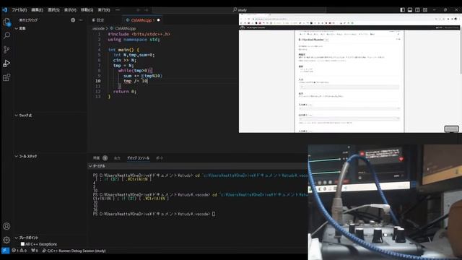Viewport: 462px width, 260px height.
Task: Open Run and Debug view in activity bar
Action: click(6, 64)
